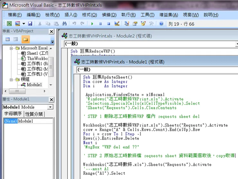The height and width of the screenshot is (179, 238).
Task: Open the 執行(R) menu
Action: (129, 15)
